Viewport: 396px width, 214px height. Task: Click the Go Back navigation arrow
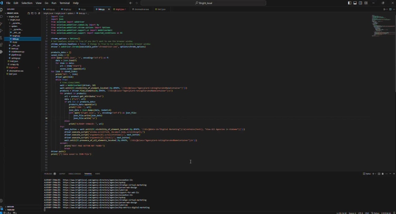pyautogui.click(x=131, y=3)
